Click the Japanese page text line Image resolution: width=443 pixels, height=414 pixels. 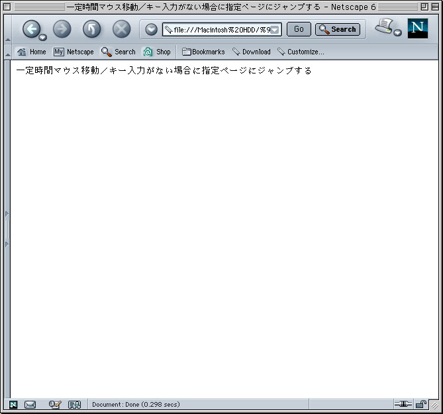coord(164,70)
